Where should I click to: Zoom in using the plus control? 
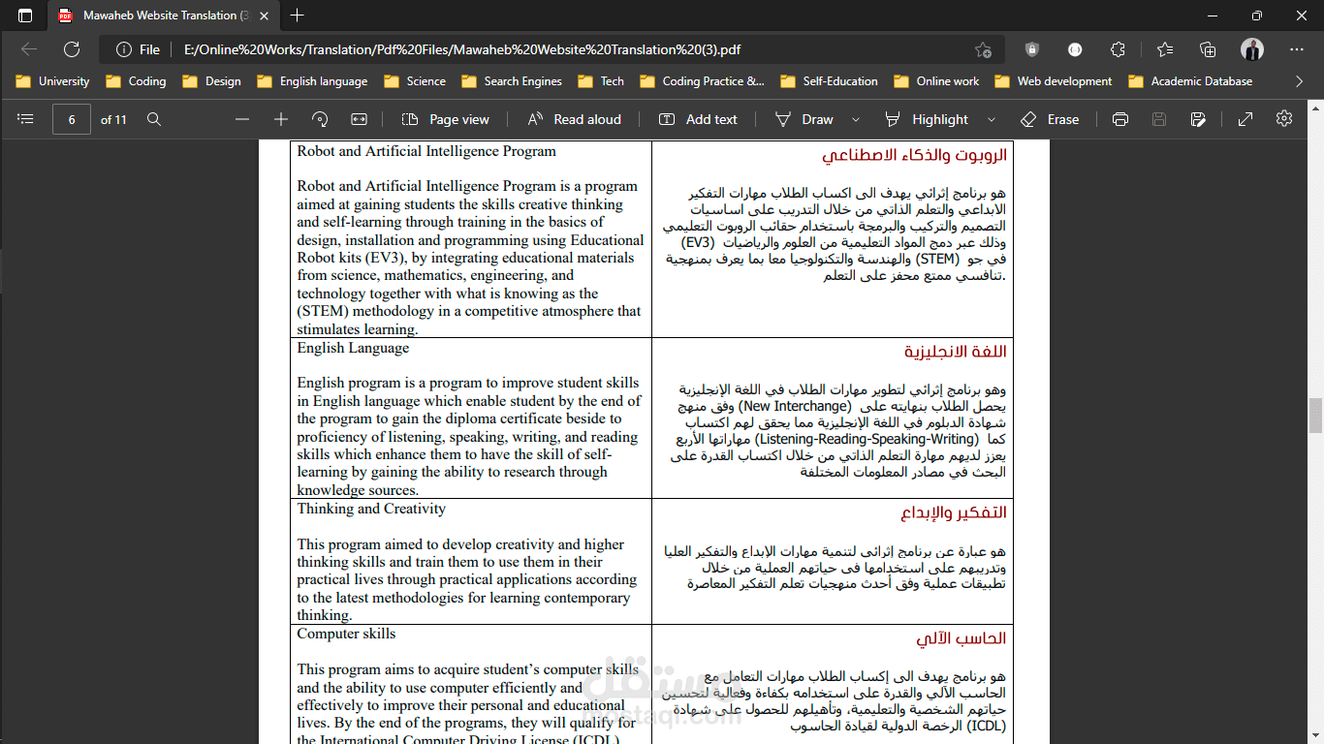[280, 119]
